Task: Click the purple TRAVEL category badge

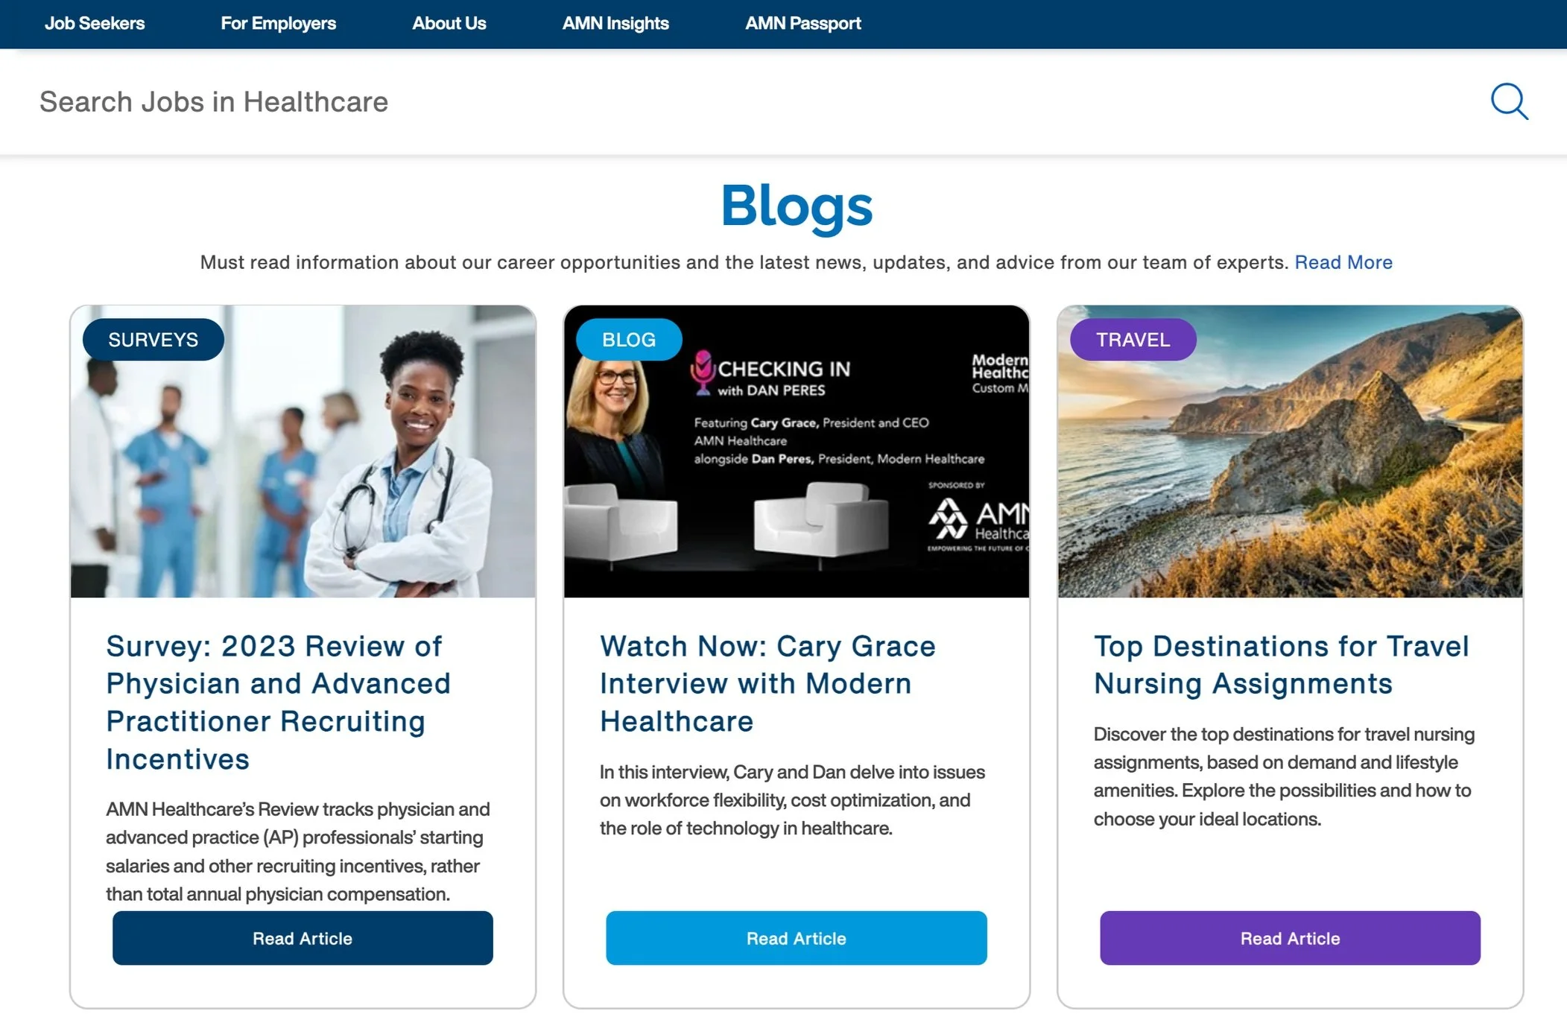Action: click(x=1133, y=340)
